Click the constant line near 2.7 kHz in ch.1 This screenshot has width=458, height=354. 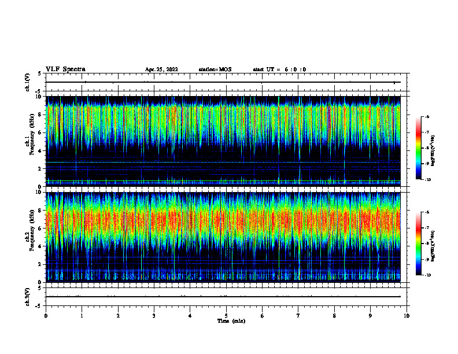[223, 162]
